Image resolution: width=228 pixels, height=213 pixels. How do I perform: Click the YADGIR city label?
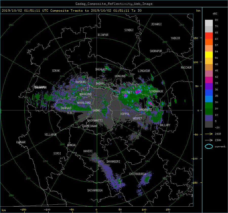(x=175, y=38)
